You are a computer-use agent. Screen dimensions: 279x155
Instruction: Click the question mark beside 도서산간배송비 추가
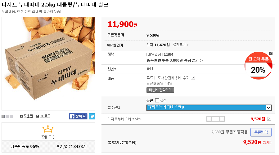pos(193,78)
